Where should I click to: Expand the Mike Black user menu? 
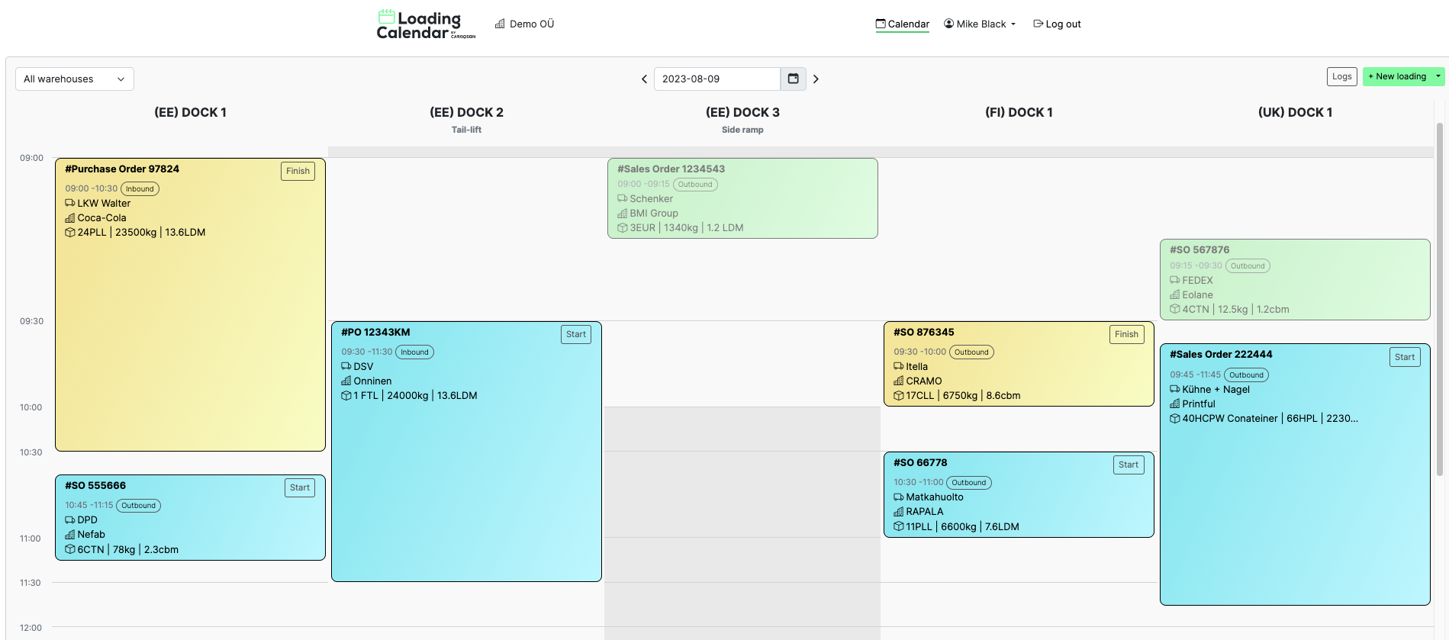980,24
